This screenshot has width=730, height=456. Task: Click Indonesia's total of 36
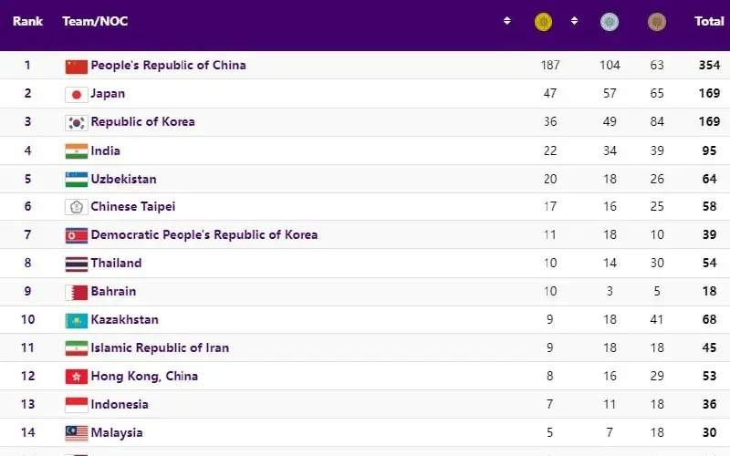point(709,404)
